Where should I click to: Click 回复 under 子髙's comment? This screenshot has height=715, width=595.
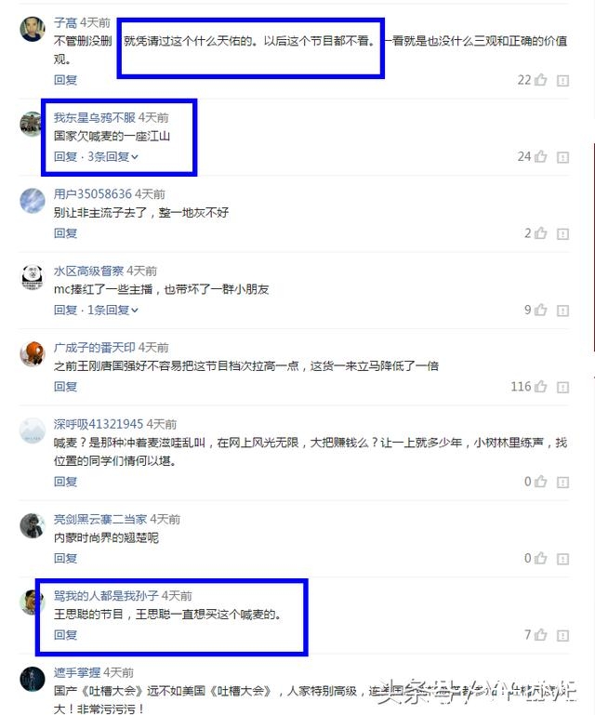(x=65, y=80)
